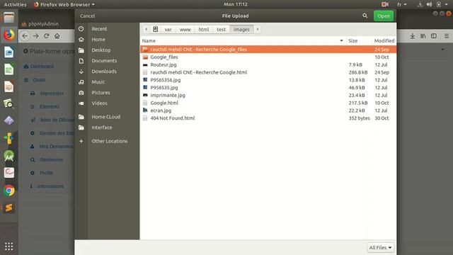Viewport: 453px width, 255px height.
Task: Go to Home folder in sidebar
Action: pyautogui.click(x=98, y=40)
